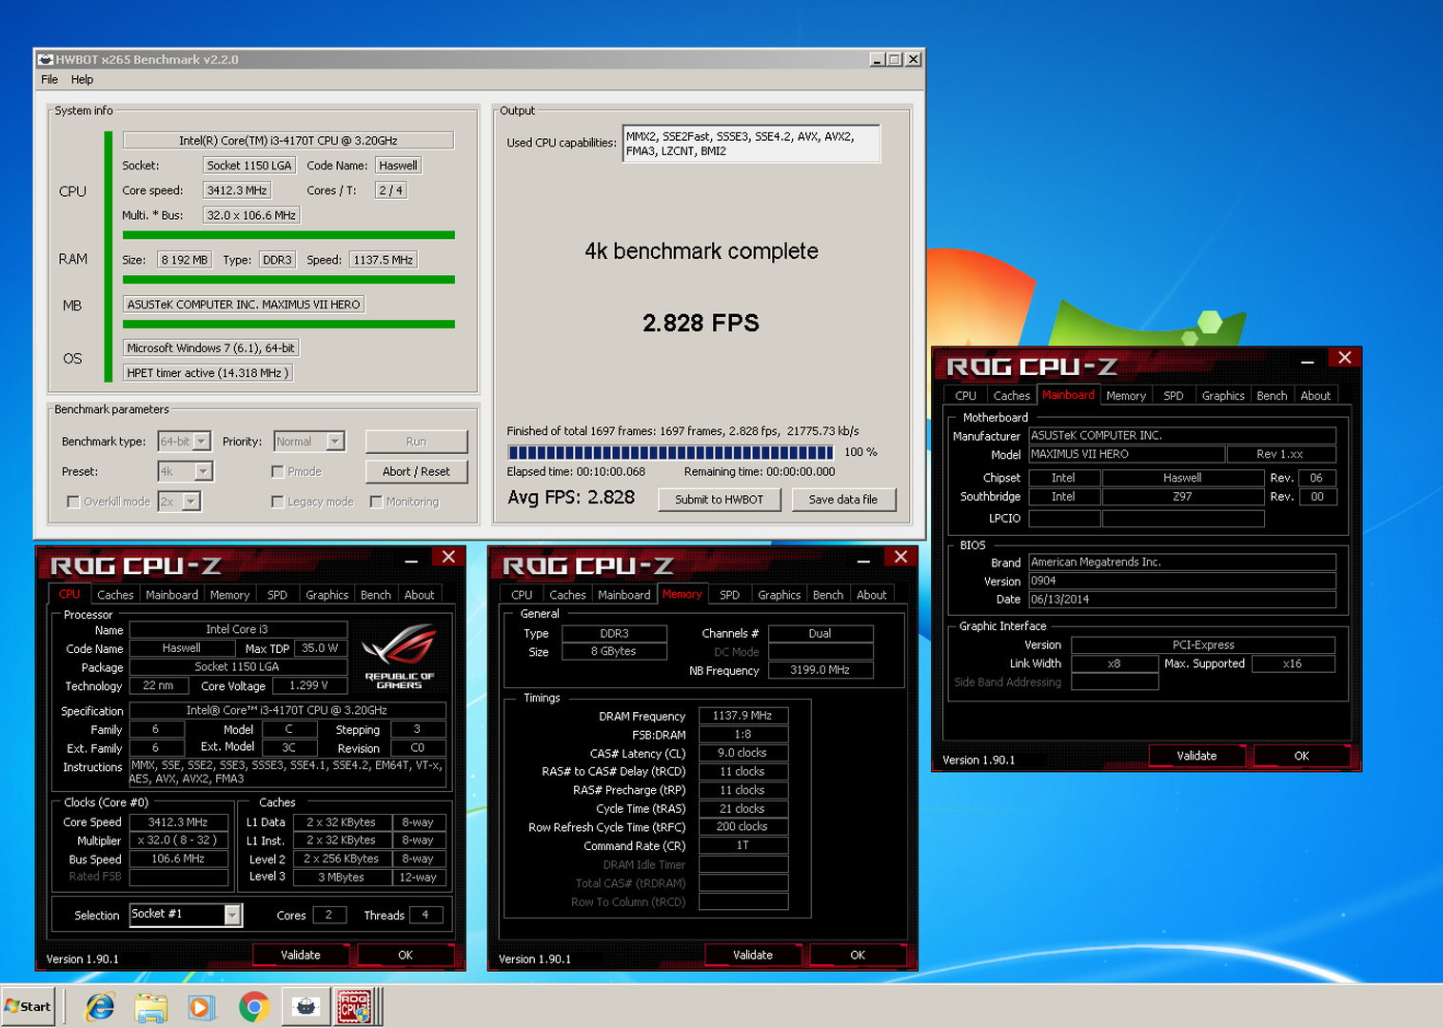Toggle the Monitoring checkbox
Viewport: 1443px width, 1028px height.
pos(377,502)
